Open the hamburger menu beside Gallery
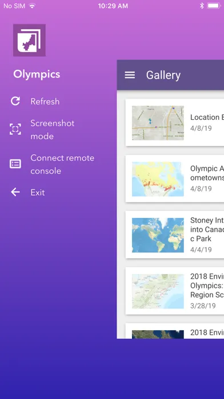This screenshot has width=224, height=399. [x=130, y=75]
